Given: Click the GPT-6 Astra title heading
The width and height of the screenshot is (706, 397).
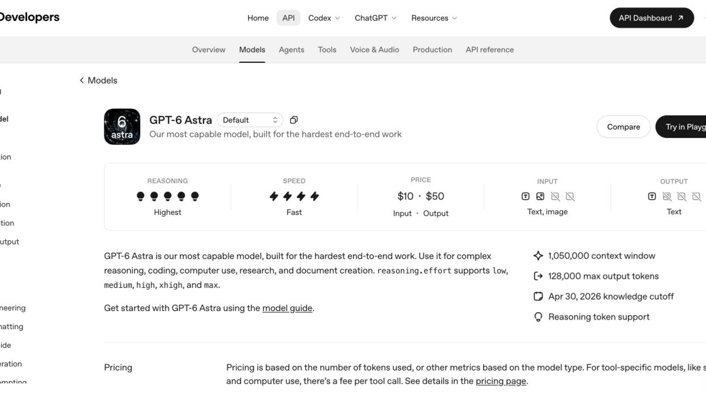Looking at the screenshot, I should point(181,120).
